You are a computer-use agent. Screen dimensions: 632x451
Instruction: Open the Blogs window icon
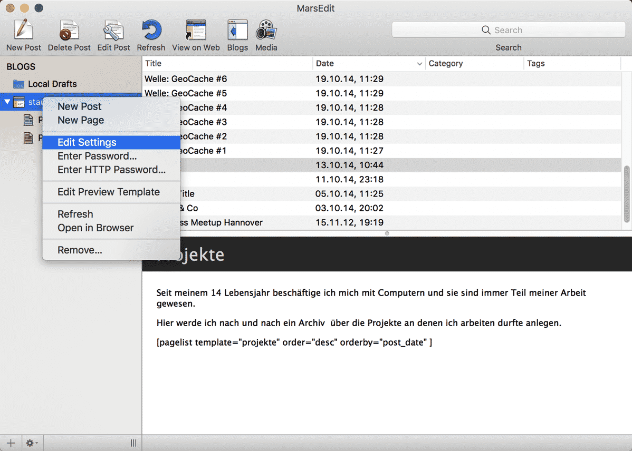(x=237, y=31)
